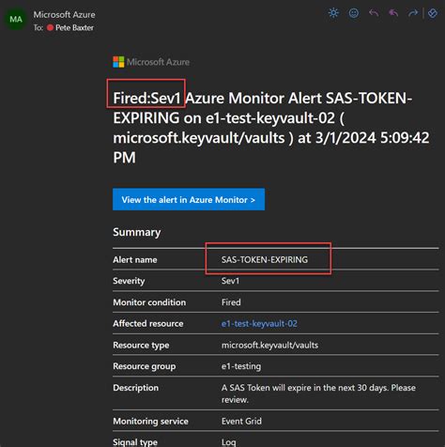Open the green MA sender avatar
The image size is (445, 447).
[x=16, y=20]
